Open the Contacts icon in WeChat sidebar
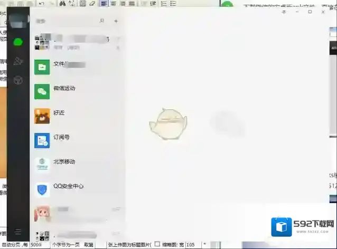The image size is (337, 249). [x=18, y=61]
